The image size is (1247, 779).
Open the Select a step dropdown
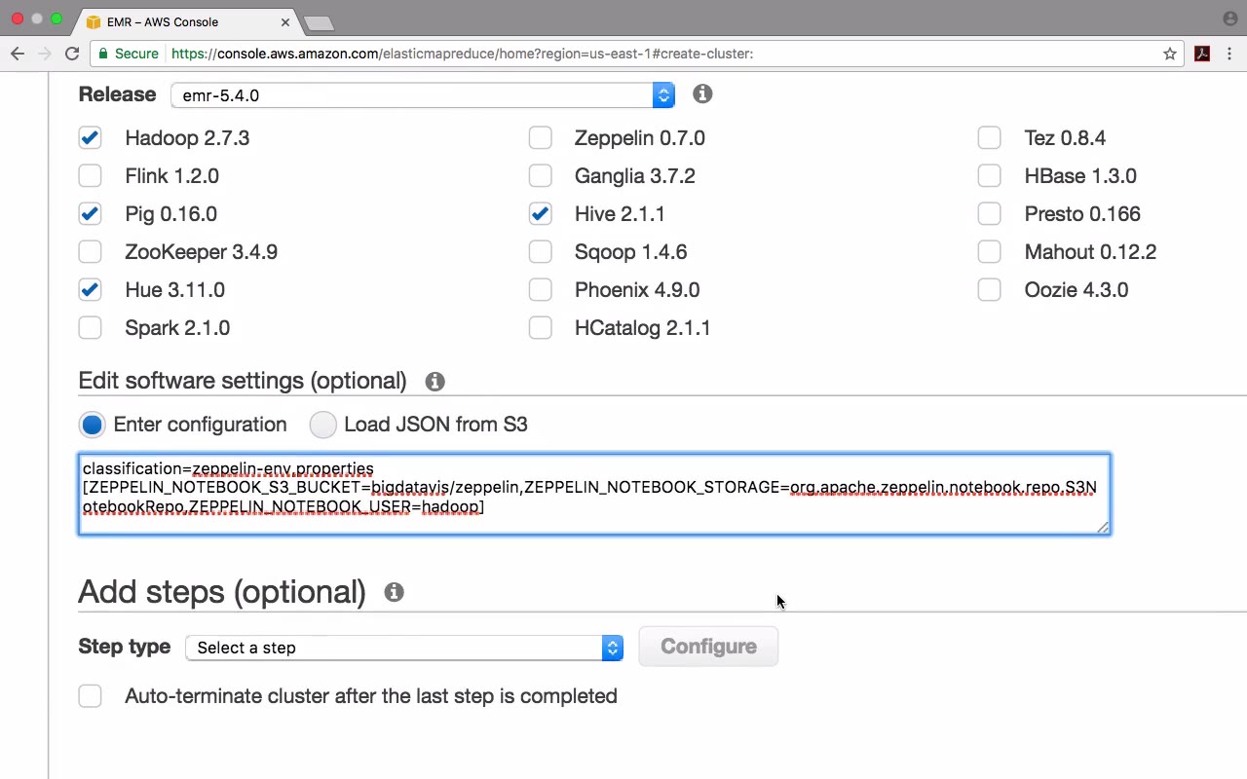pyautogui.click(x=404, y=648)
